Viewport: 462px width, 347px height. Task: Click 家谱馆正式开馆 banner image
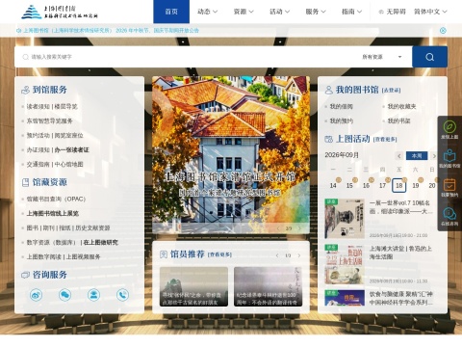coord(231,154)
